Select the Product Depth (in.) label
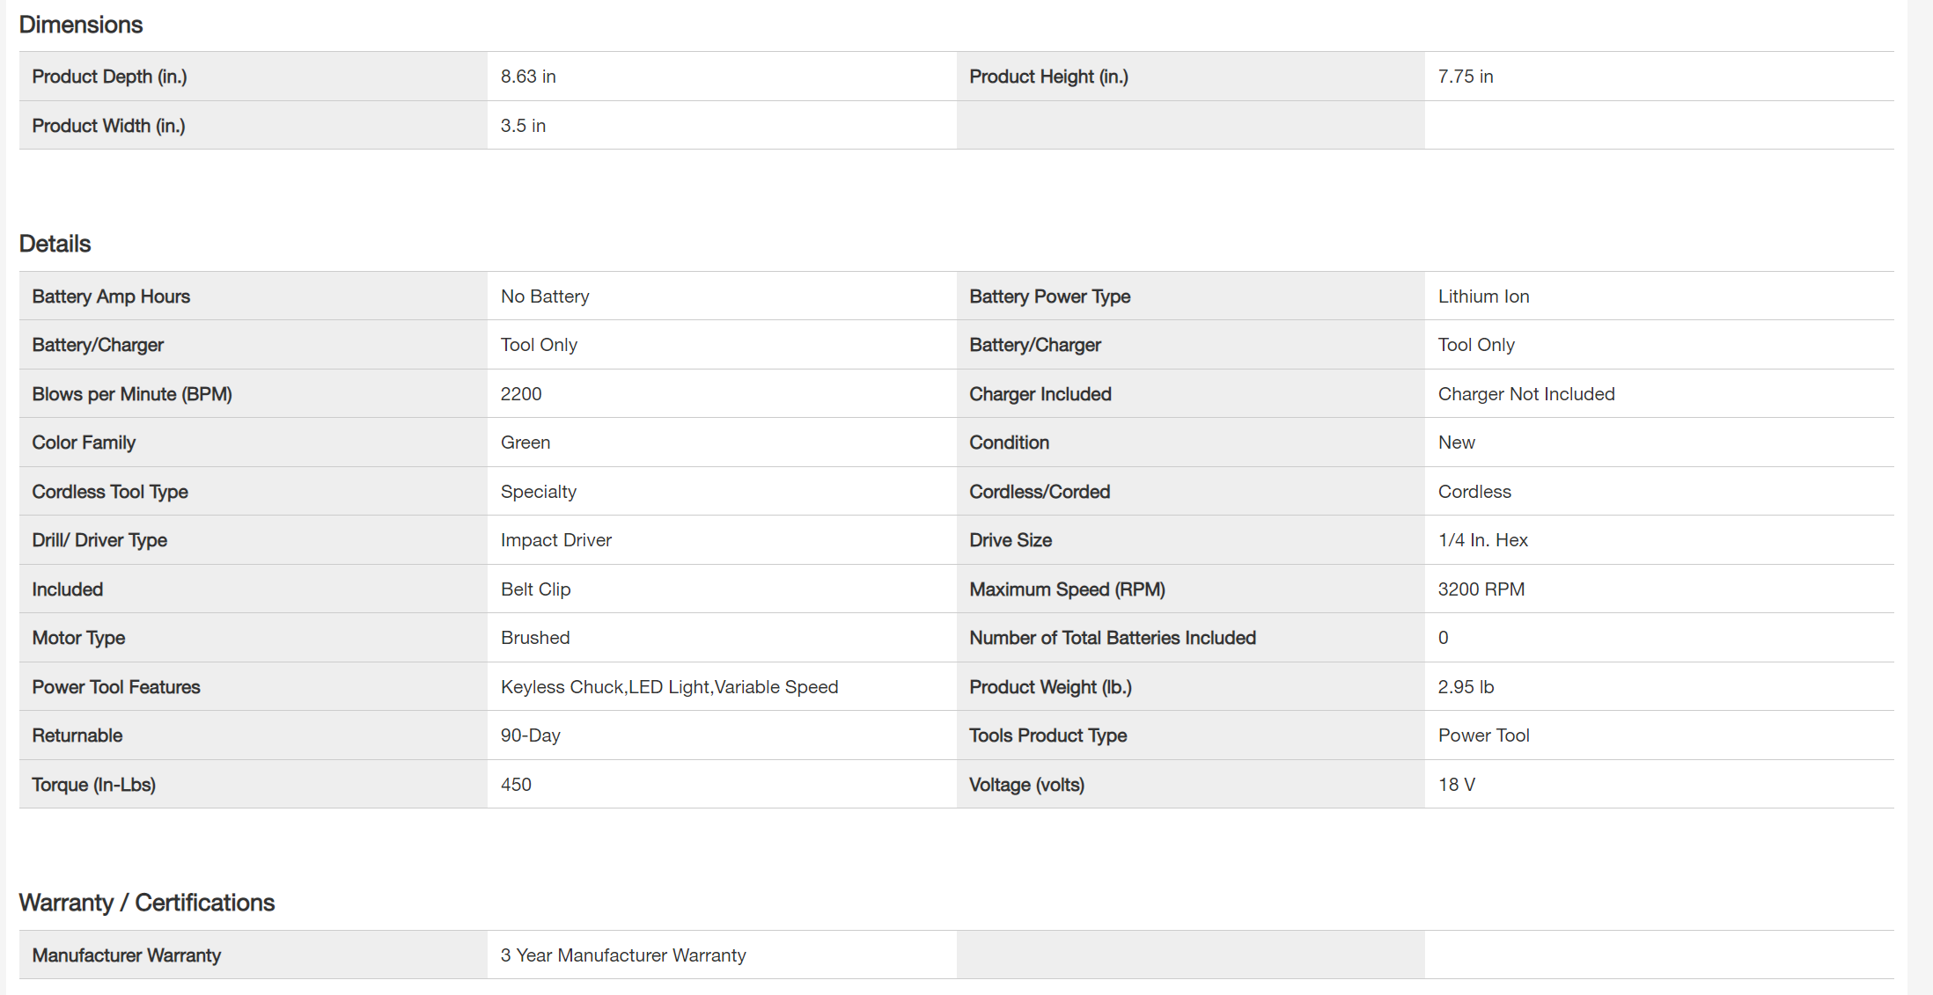 coord(110,77)
